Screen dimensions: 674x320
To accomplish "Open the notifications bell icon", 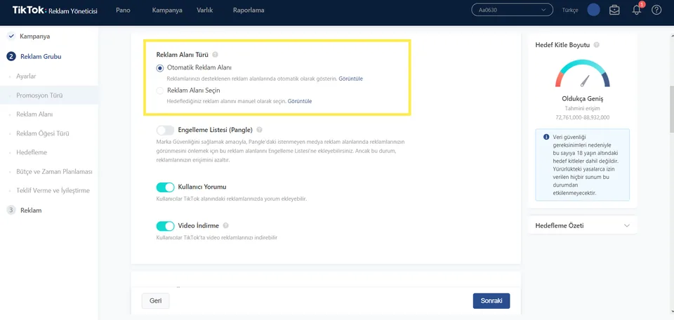I will [637, 10].
